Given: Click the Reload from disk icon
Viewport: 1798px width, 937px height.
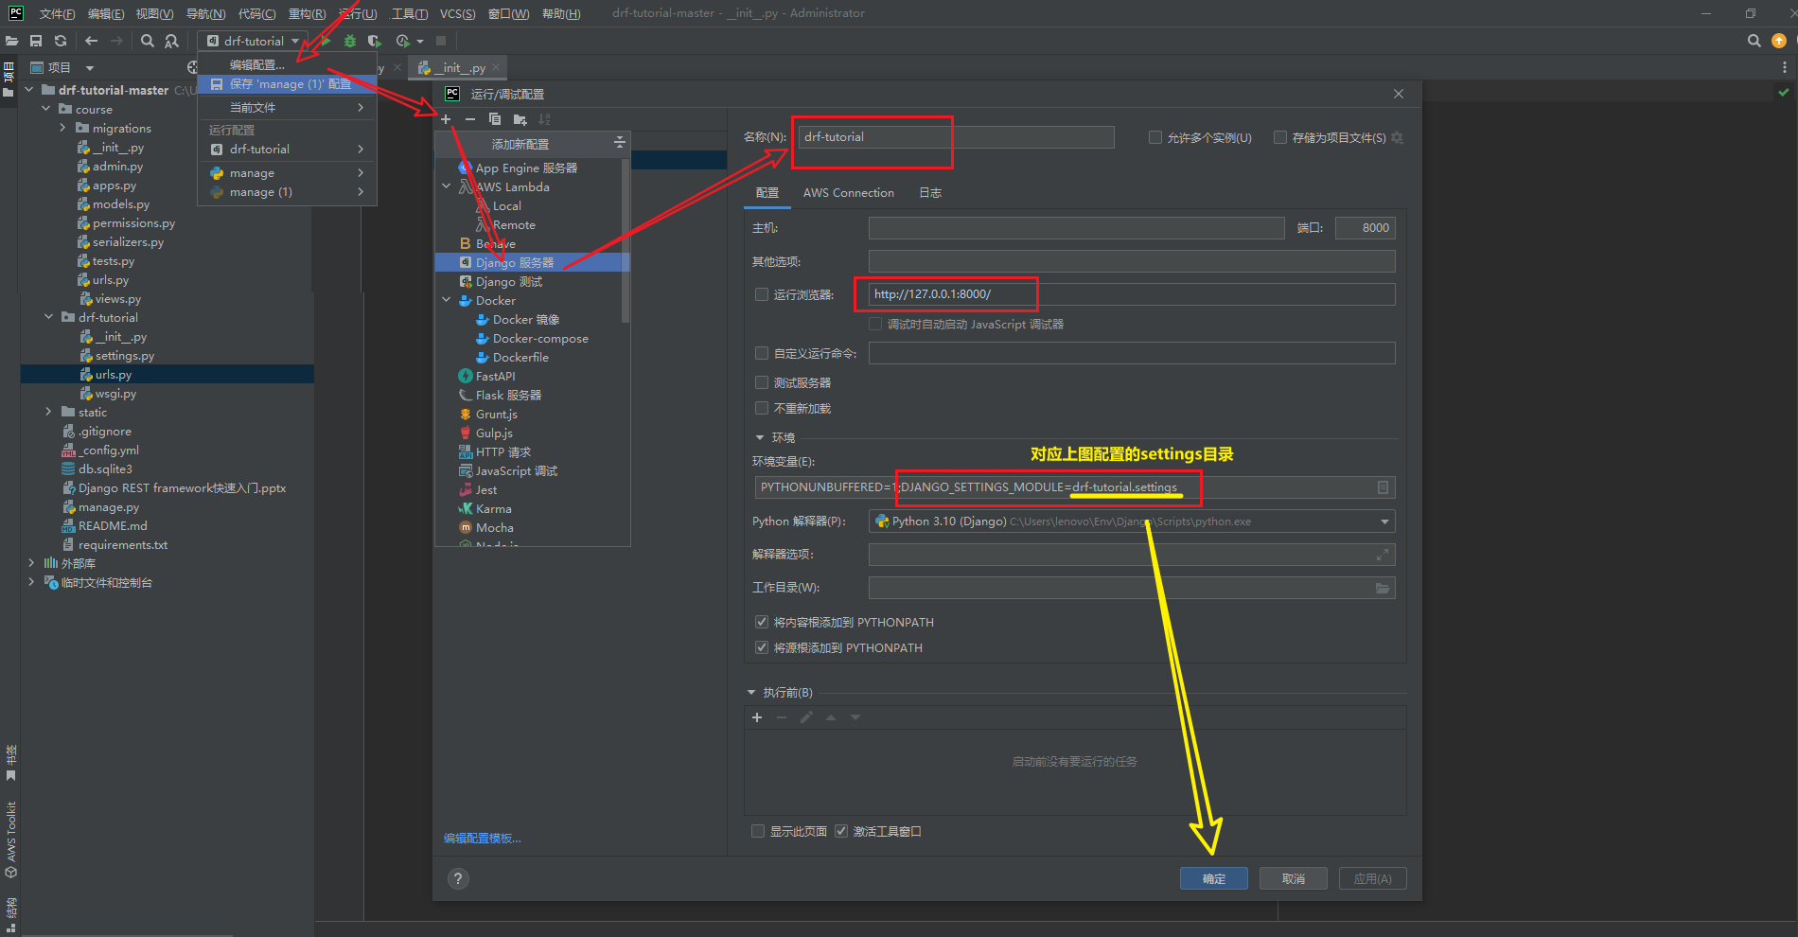Looking at the screenshot, I should click(x=61, y=41).
